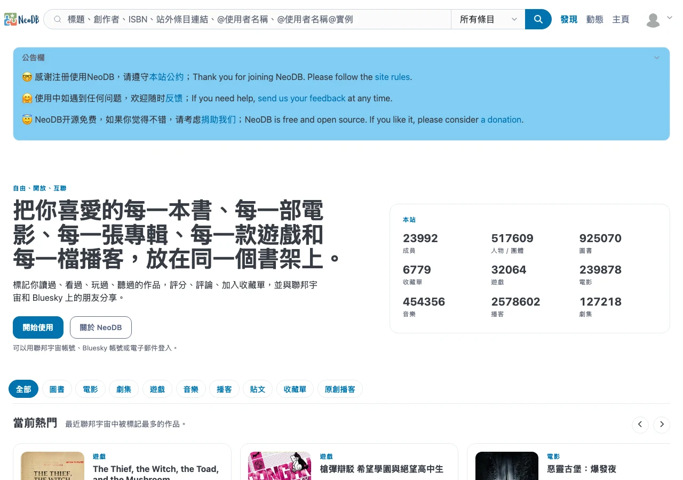Screen dimensions: 683x480
Task: Click the 32064 遊戲 statistic
Action: (509, 275)
